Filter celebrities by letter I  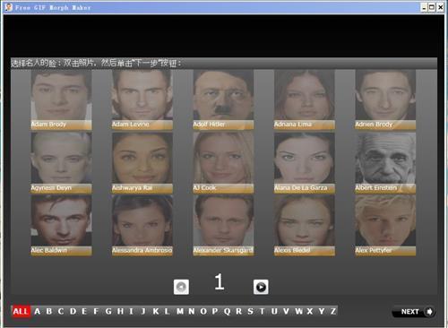click(x=131, y=311)
